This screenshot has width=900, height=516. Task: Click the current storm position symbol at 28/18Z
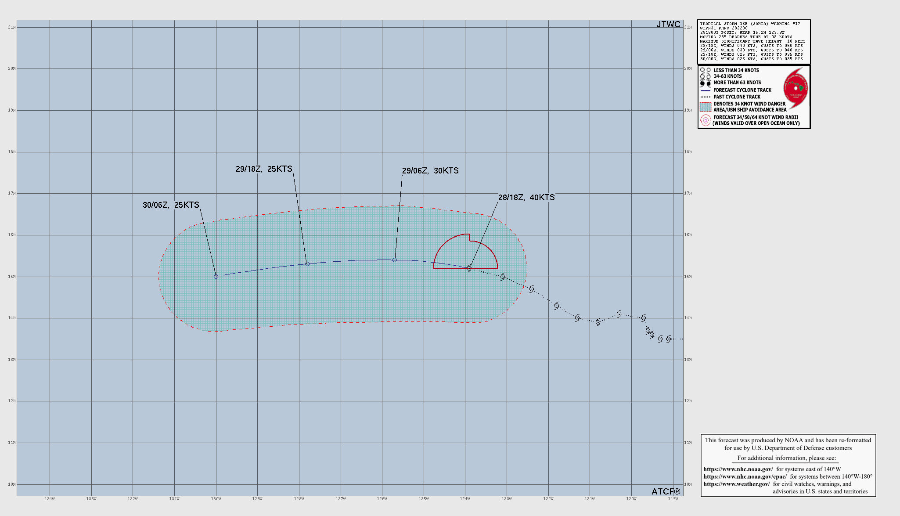click(469, 268)
